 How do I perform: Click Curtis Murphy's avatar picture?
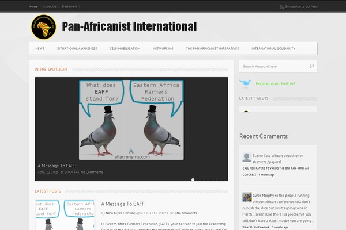[247, 197]
